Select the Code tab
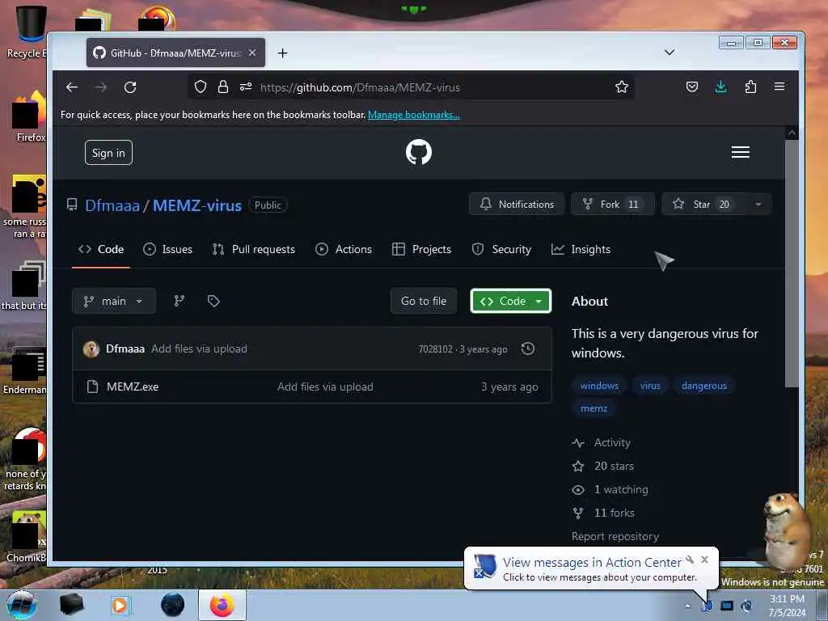Viewport: 828px width, 621px height. point(101,249)
